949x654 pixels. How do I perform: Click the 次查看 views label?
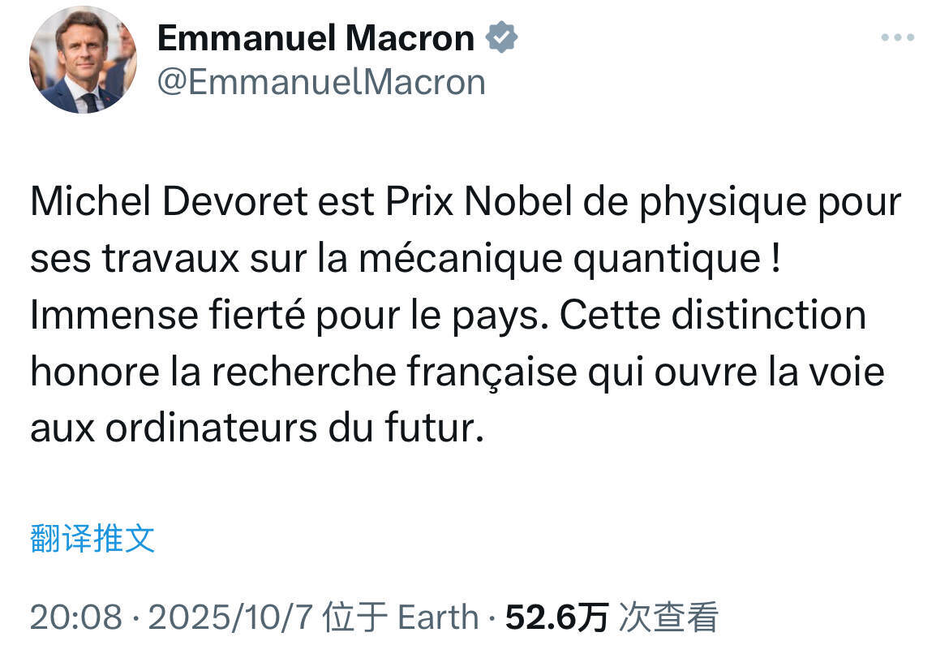pos(668,618)
